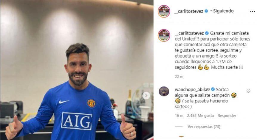Screen dimensions: 257x140
Task: Click the post photo of Manchester United shirt
Action: pyautogui.click(x=77, y=70)
